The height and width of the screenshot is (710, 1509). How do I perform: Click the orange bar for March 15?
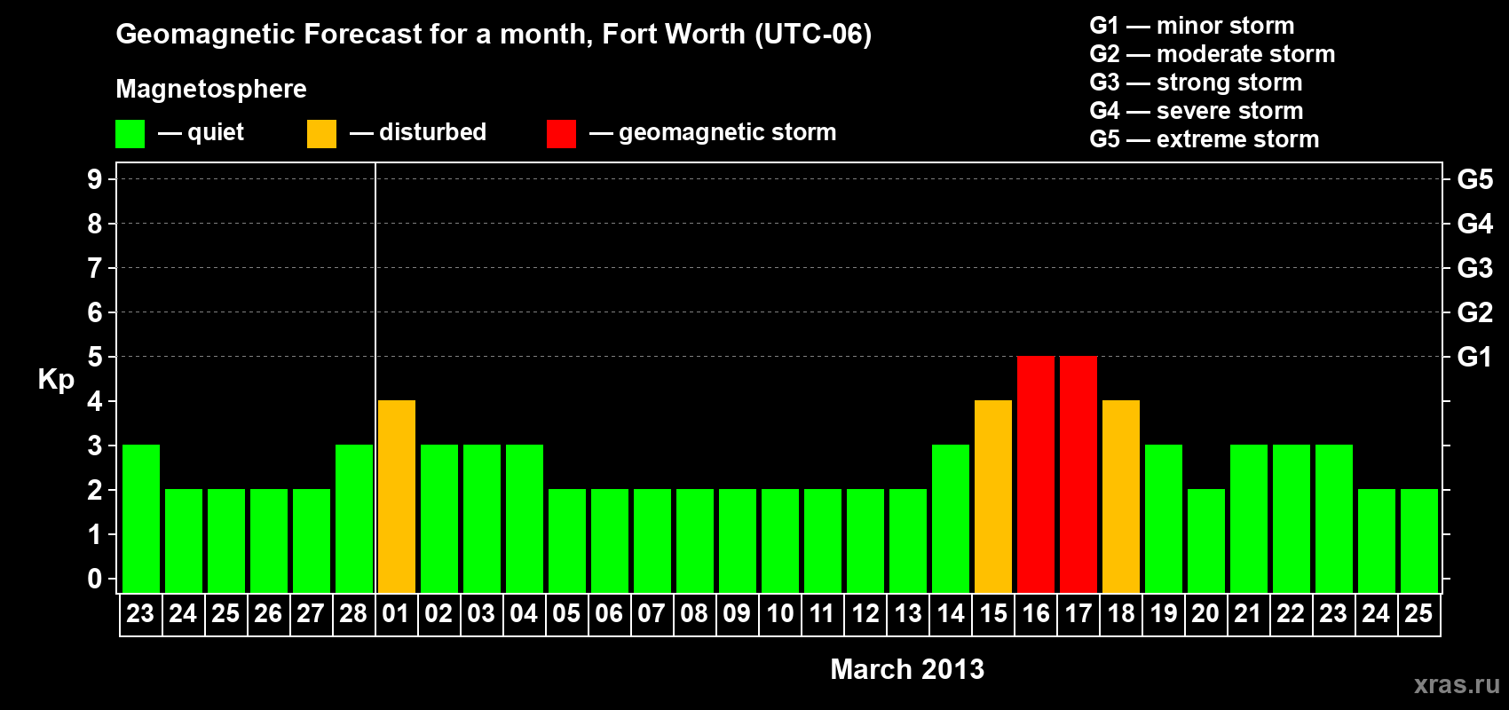tap(993, 496)
